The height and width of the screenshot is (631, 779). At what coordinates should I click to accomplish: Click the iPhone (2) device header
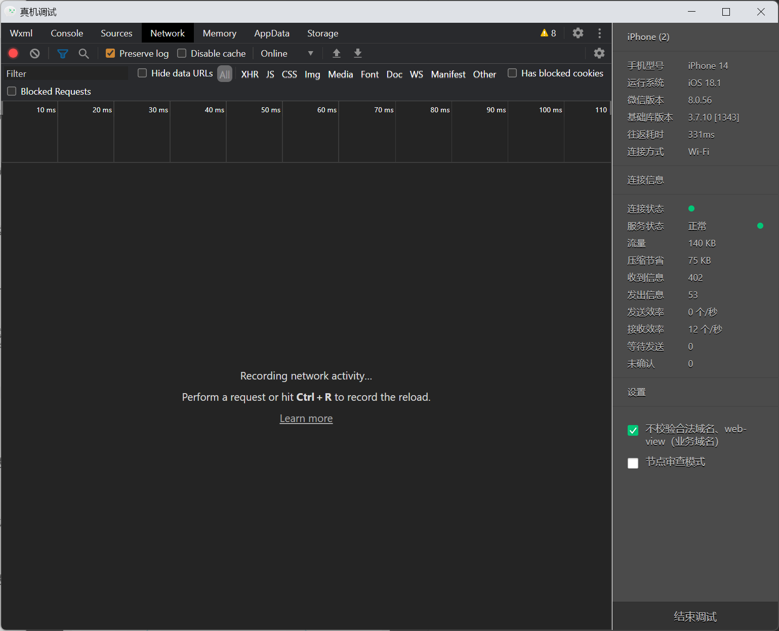tap(648, 37)
